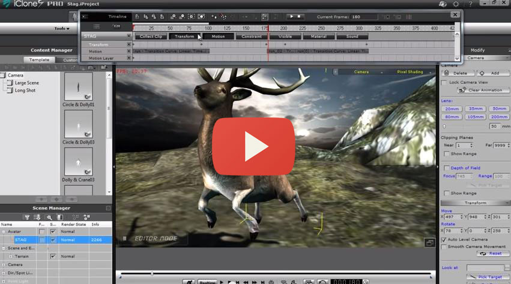Select the 200mm lens preset
The image size is (511, 284).
pos(499,117)
